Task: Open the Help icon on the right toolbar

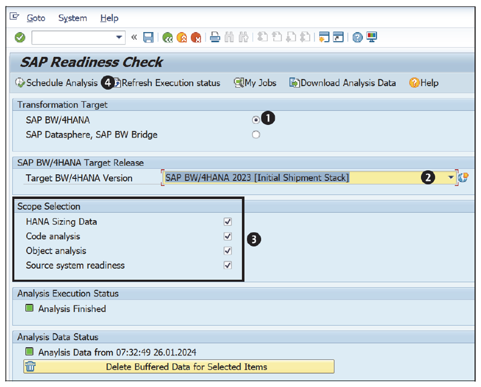Action: pos(357,37)
